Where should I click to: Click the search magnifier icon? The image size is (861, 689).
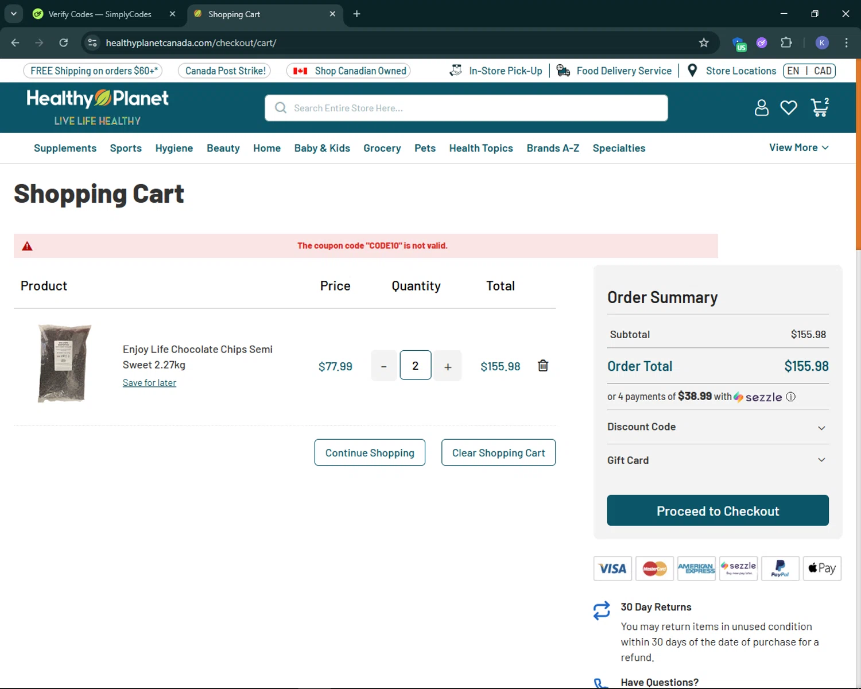[281, 108]
